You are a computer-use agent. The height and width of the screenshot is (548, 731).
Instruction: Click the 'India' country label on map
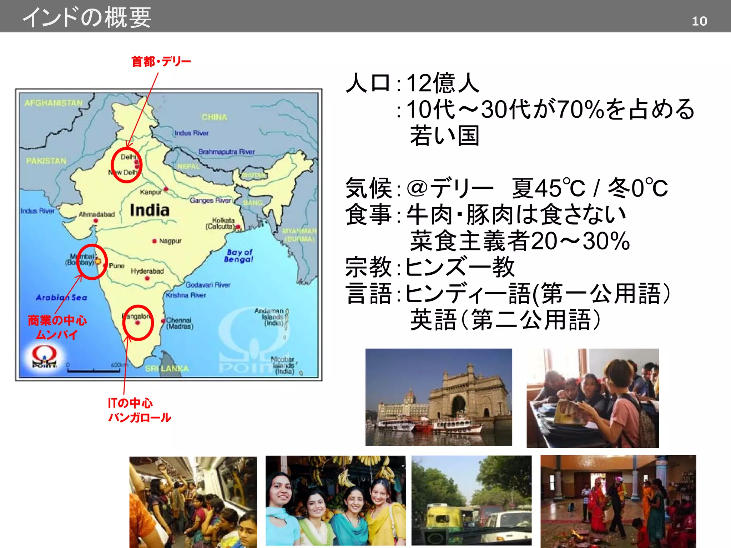point(149,210)
